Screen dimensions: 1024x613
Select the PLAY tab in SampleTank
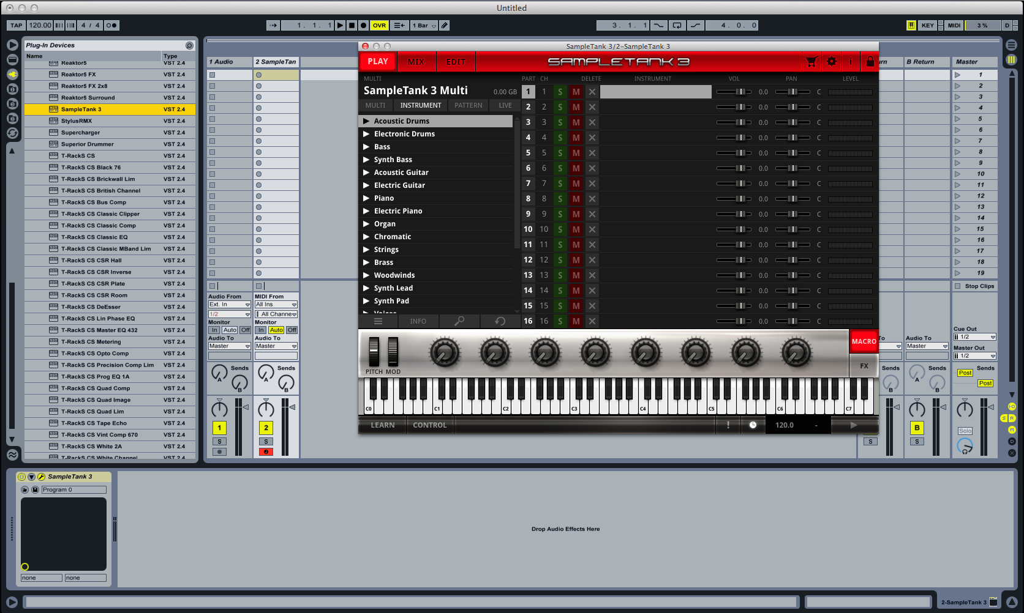click(378, 62)
